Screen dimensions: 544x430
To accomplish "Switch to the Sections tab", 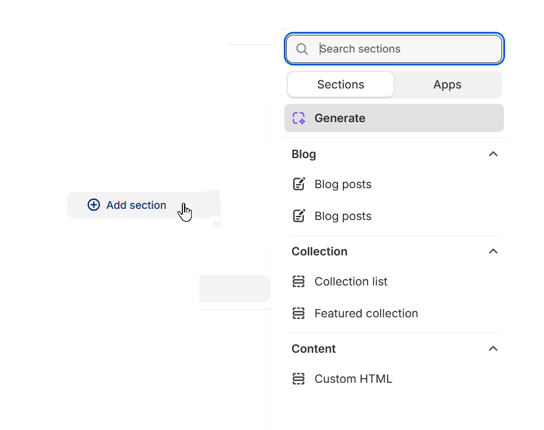I will [x=340, y=84].
